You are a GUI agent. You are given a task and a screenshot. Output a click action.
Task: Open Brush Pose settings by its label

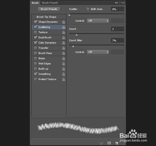[x=45, y=53]
